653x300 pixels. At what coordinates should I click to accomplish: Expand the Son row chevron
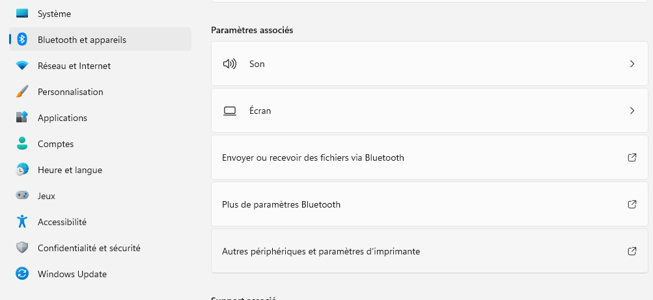click(632, 64)
